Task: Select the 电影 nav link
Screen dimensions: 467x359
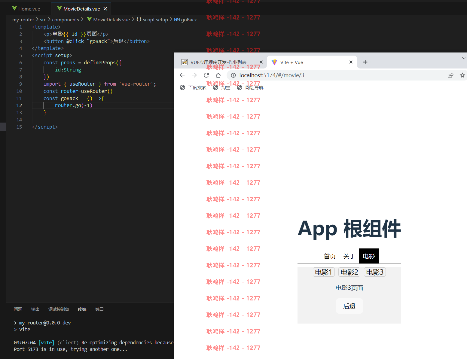Action: click(x=369, y=256)
